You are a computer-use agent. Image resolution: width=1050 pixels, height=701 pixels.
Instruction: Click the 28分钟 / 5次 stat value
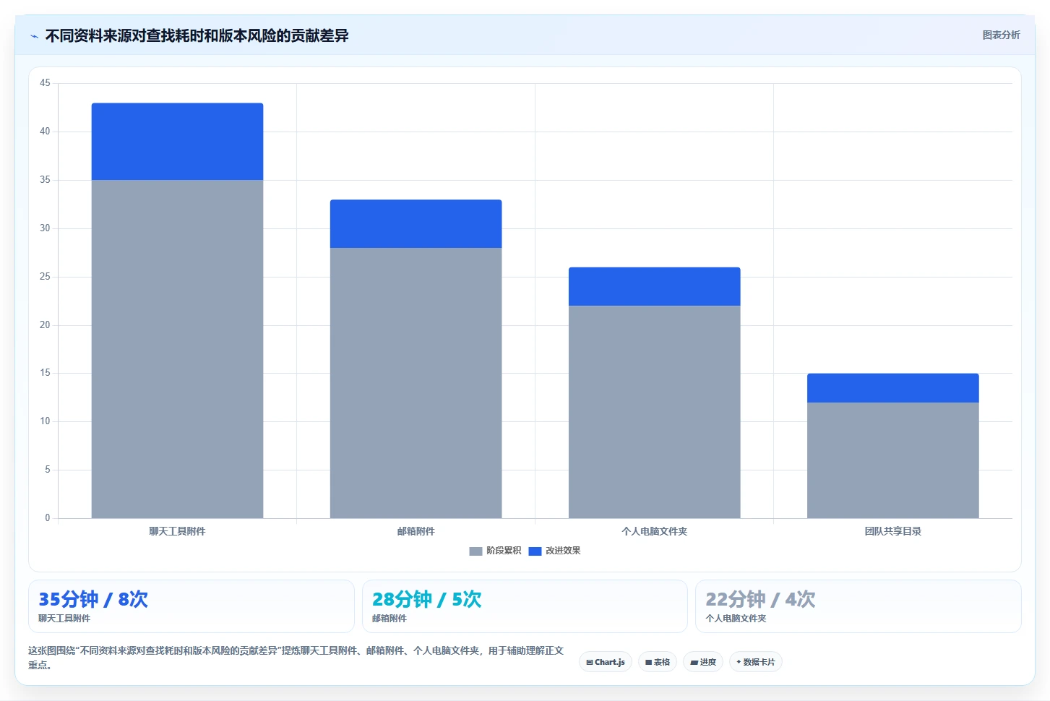point(426,599)
